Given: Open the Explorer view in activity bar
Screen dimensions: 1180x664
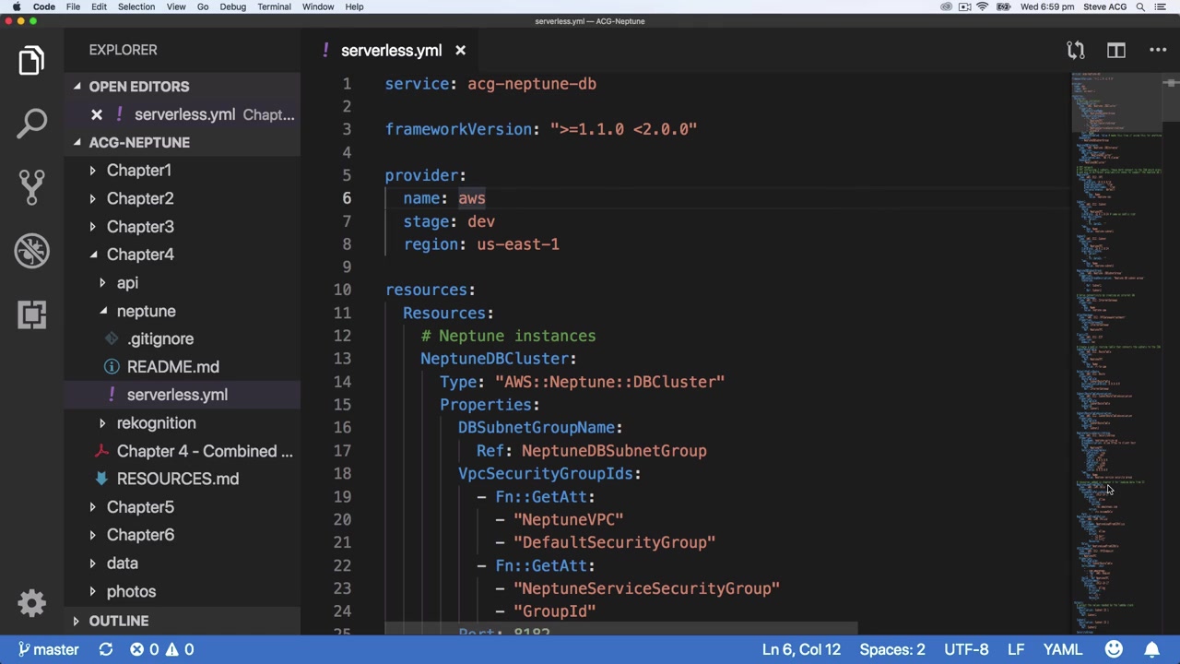Looking at the screenshot, I should click(x=31, y=61).
